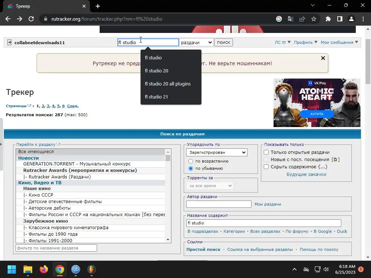Open Atomic Heart КУПИТЬ ad button
The height and width of the screenshot is (278, 371).
pyautogui.click(x=317, y=114)
